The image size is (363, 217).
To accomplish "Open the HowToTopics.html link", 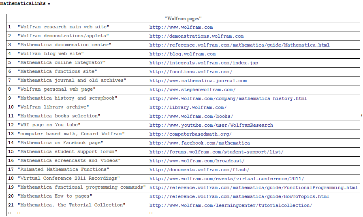I will [x=239, y=197].
